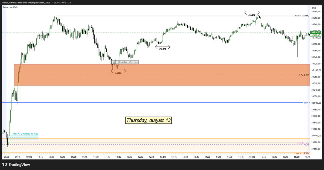Click the TradingView logo

pyautogui.click(x=16, y=165)
